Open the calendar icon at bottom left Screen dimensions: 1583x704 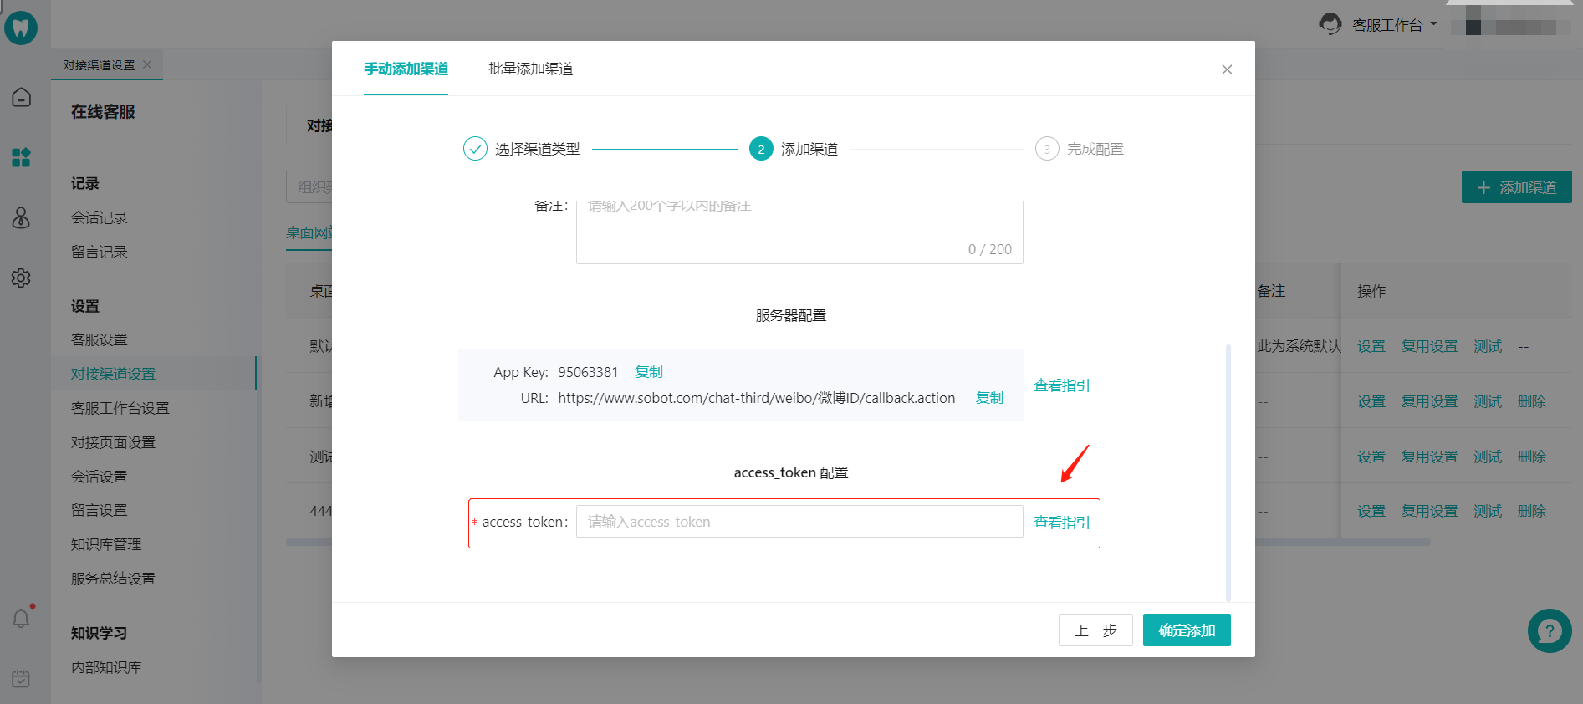(22, 678)
